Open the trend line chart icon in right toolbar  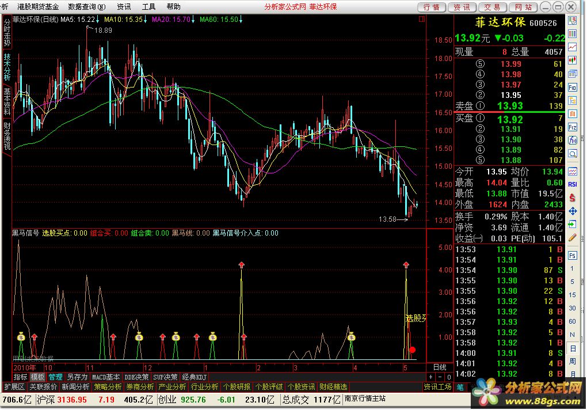pos(573,47)
